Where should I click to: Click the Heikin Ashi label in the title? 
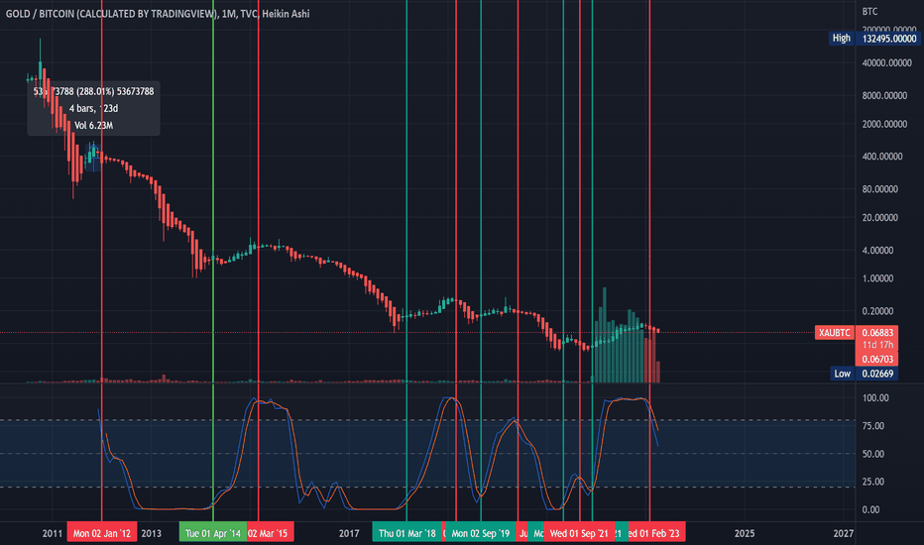(286, 14)
